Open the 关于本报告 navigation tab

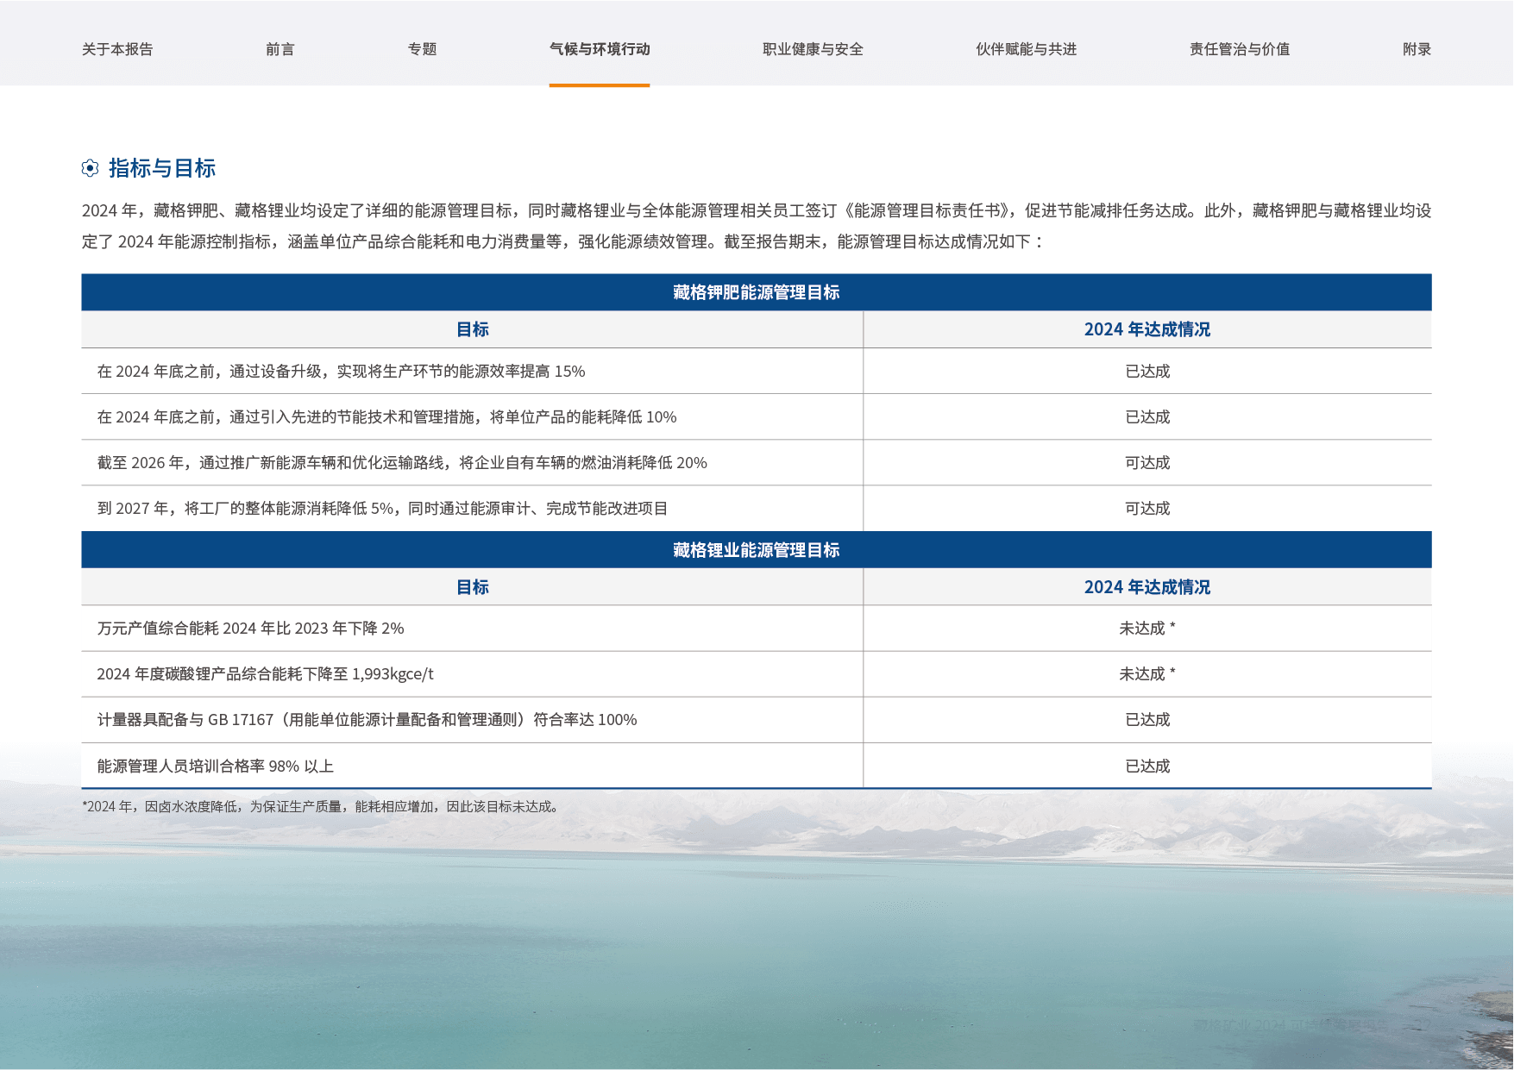[117, 49]
